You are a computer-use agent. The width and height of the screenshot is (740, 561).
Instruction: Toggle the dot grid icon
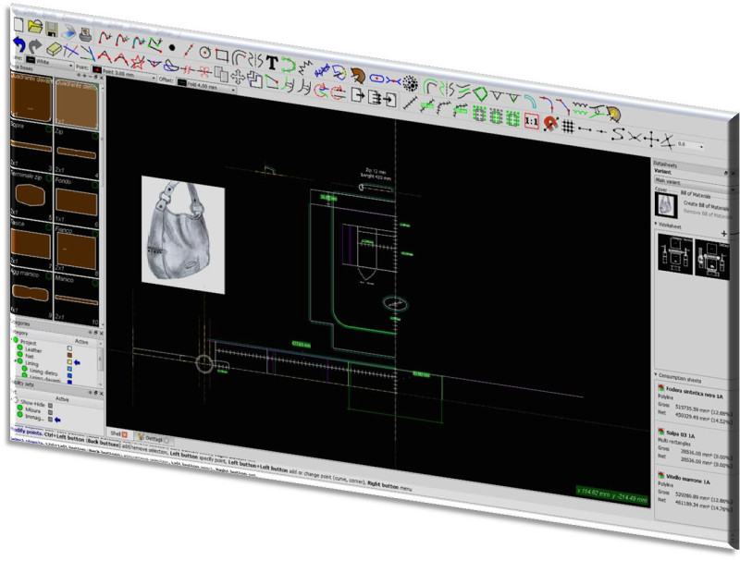568,127
